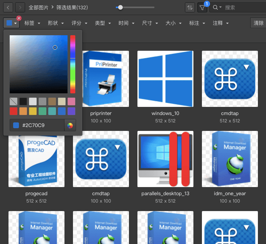Expand the 尺寸 filter dropdown
Viewport: 266px width, 244px height.
(x=149, y=23)
